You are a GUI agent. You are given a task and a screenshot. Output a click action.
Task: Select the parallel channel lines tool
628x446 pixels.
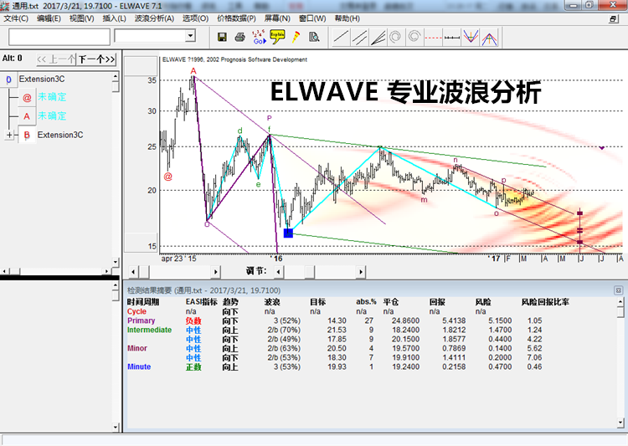359,37
